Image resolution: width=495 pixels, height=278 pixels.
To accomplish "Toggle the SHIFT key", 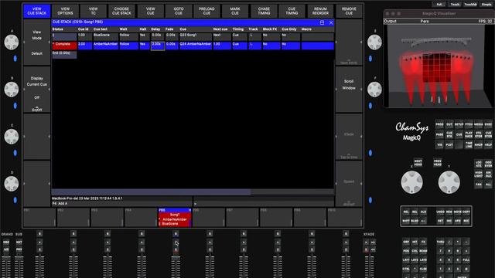I will point(406,221).
